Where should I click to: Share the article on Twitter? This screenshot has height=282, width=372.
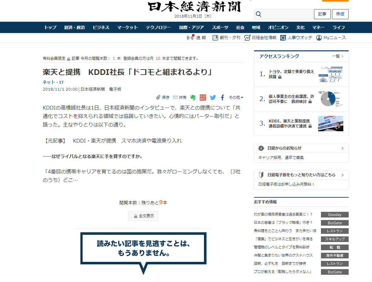tap(213, 97)
